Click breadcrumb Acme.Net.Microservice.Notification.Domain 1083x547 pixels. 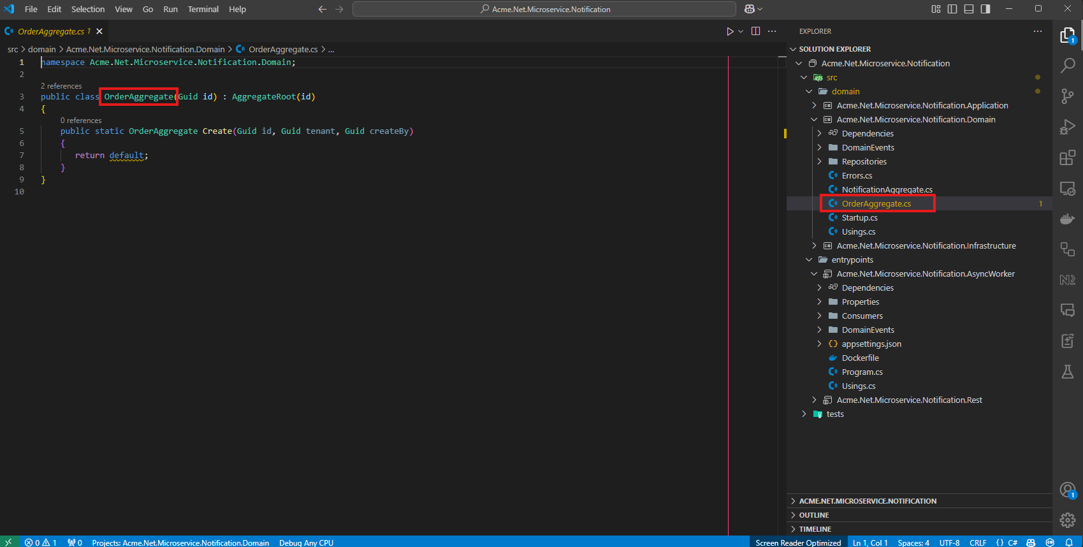pyautogui.click(x=145, y=49)
